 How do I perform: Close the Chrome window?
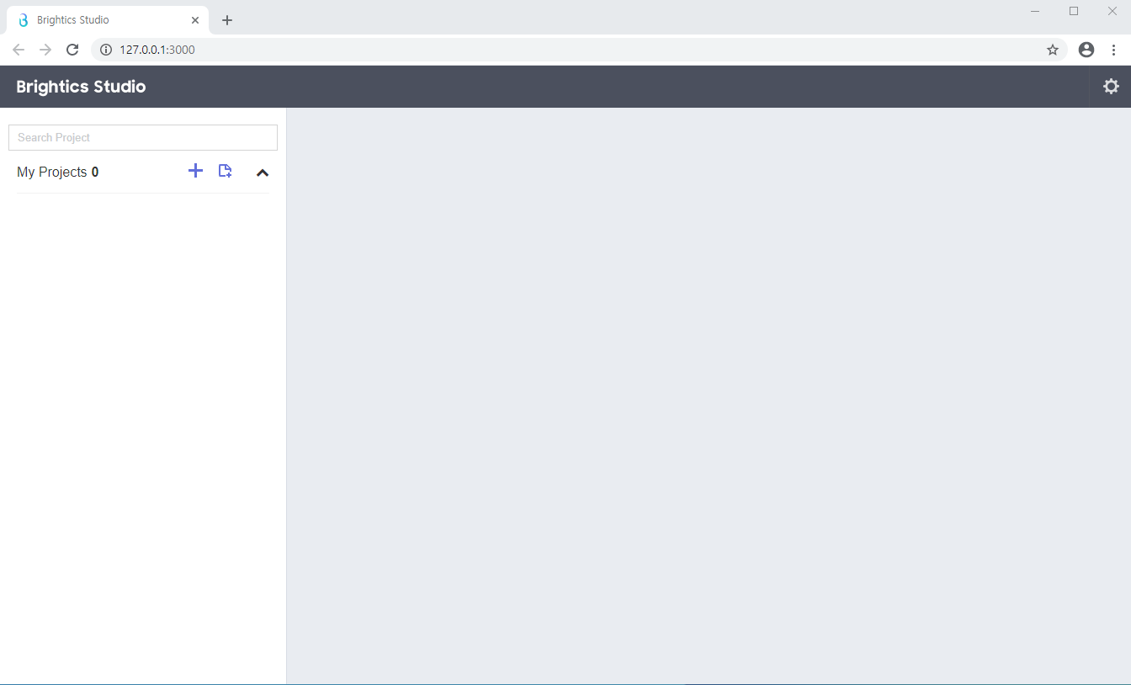[x=1112, y=11]
